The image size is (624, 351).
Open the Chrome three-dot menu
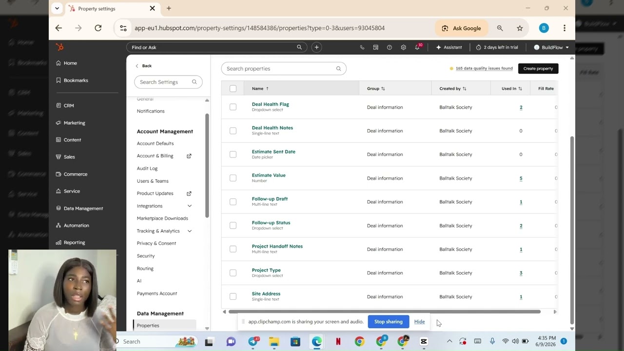564,28
